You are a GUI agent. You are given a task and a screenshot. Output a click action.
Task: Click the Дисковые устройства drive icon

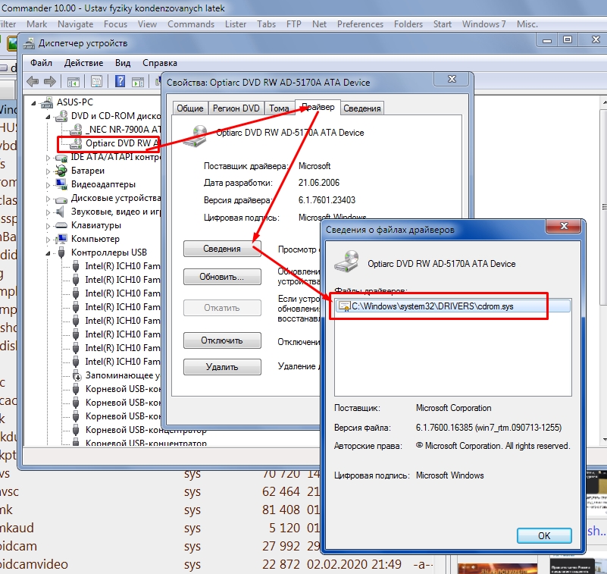click(x=61, y=199)
